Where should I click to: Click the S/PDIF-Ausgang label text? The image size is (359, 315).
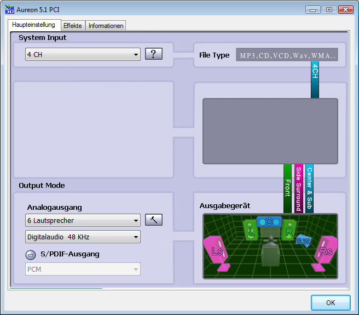[70, 254]
